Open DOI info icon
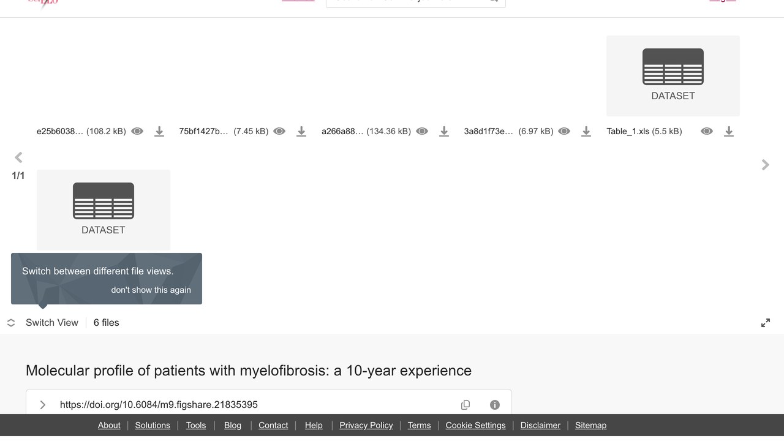The image size is (784, 441). point(495,405)
